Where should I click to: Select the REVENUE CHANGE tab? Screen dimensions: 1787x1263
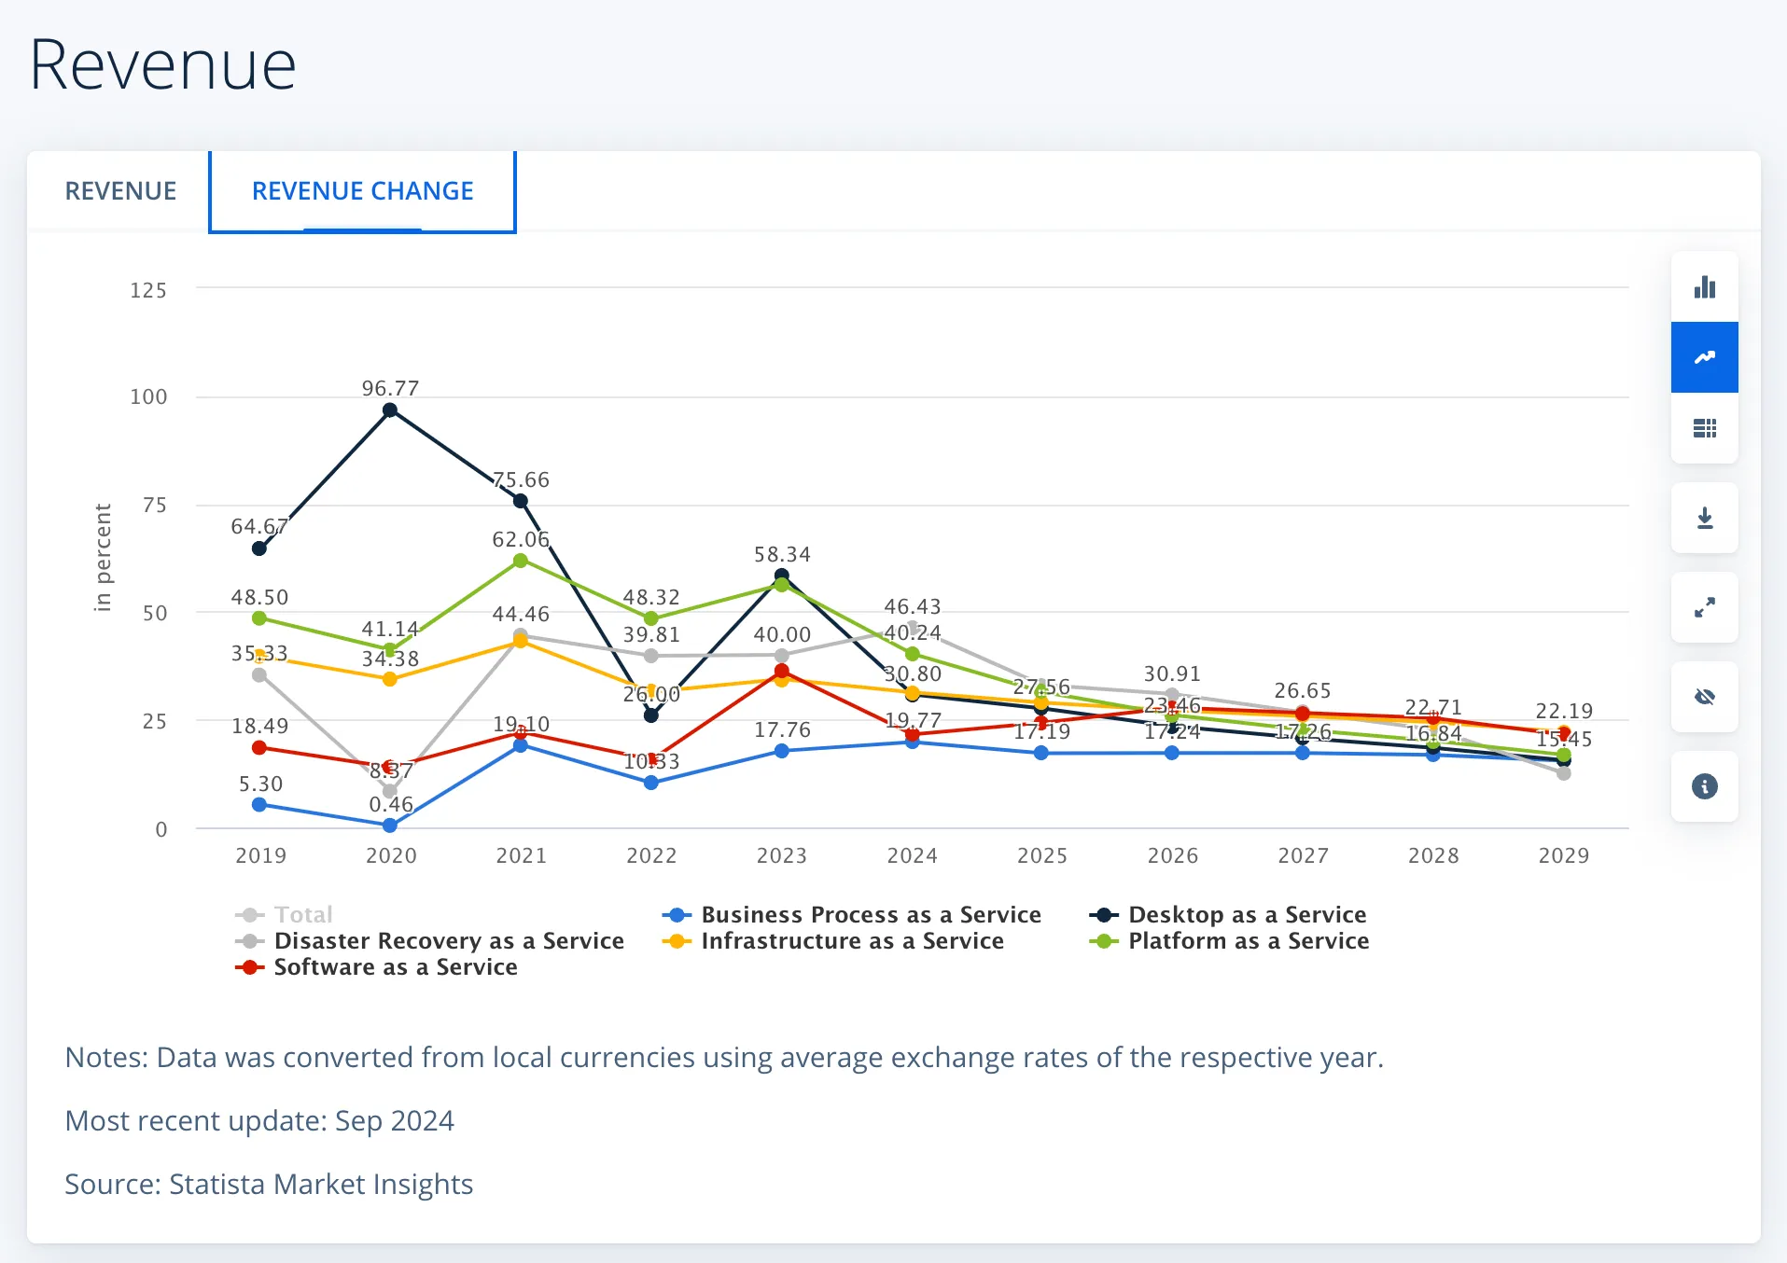362,191
